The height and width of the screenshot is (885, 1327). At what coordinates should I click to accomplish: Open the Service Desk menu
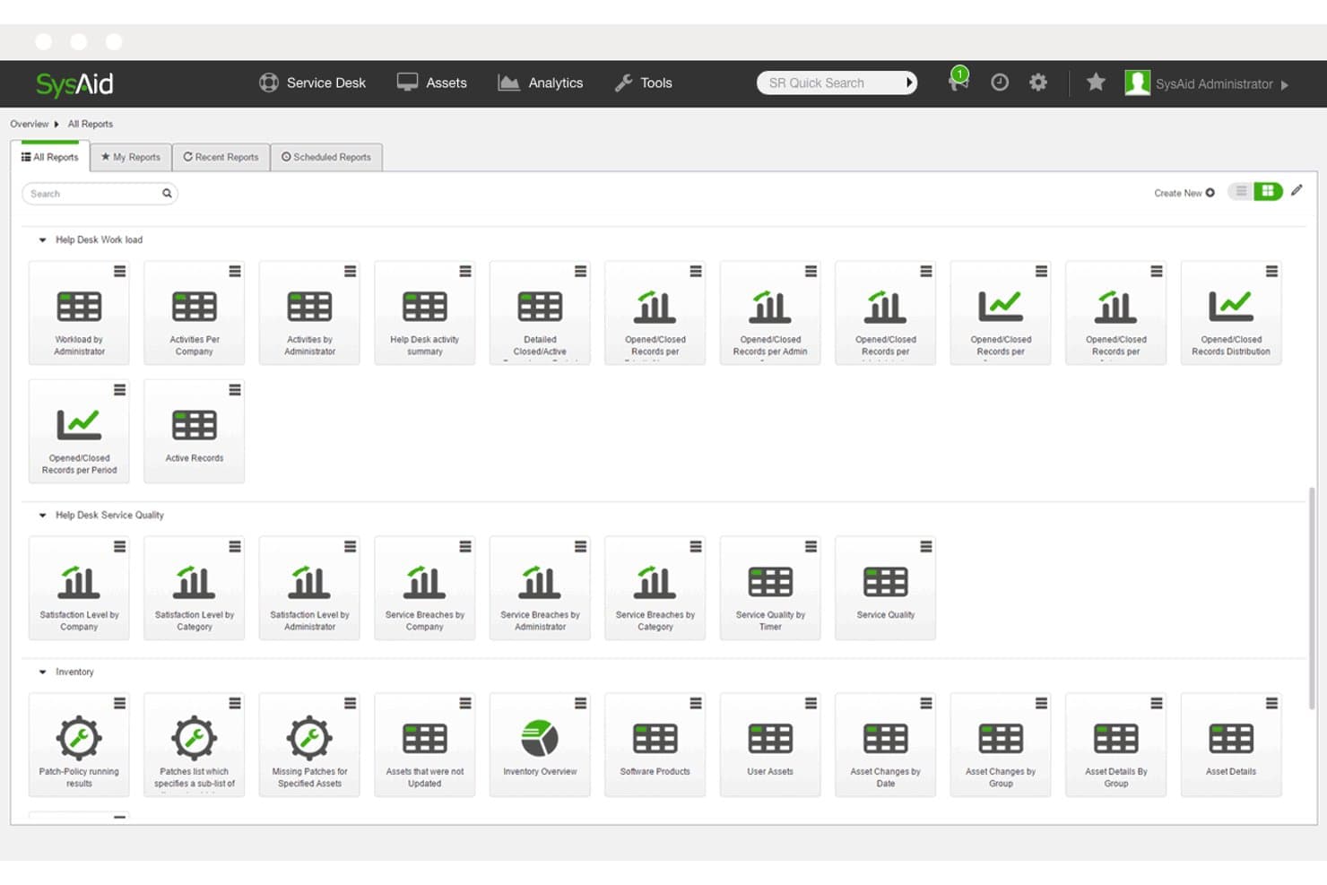[313, 82]
